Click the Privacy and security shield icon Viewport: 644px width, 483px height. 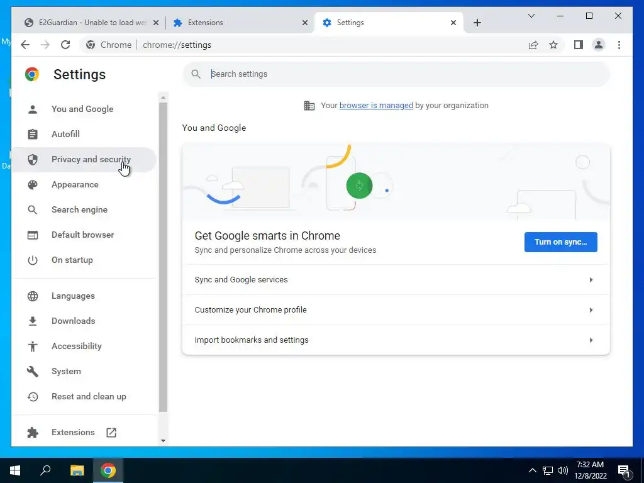click(x=33, y=159)
